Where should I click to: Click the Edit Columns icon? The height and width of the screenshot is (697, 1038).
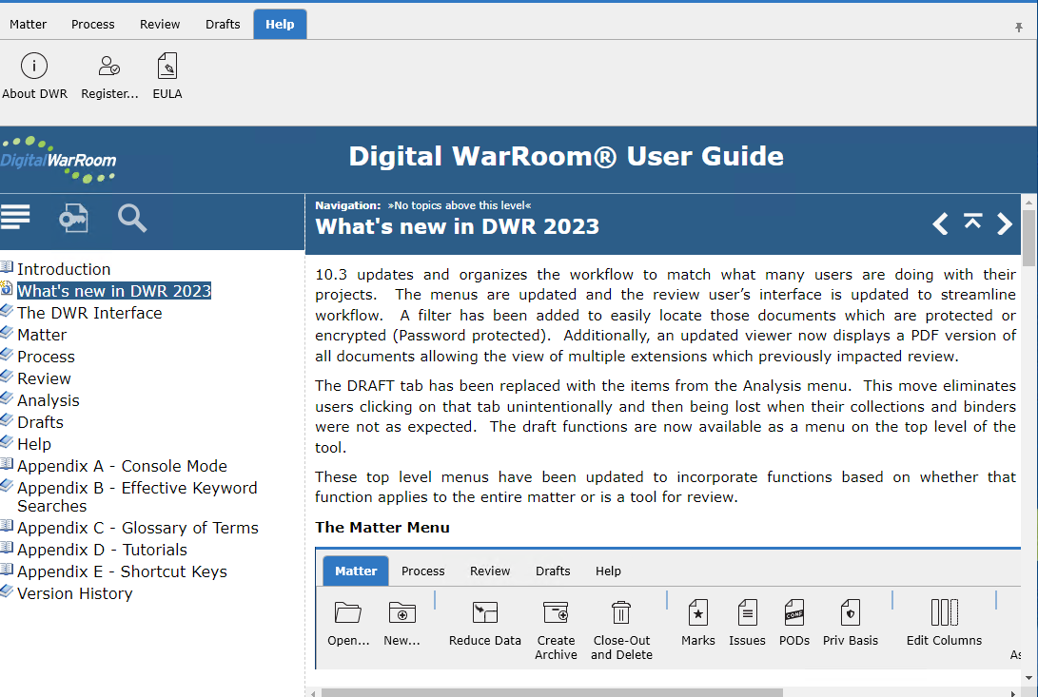pyautogui.click(x=945, y=612)
